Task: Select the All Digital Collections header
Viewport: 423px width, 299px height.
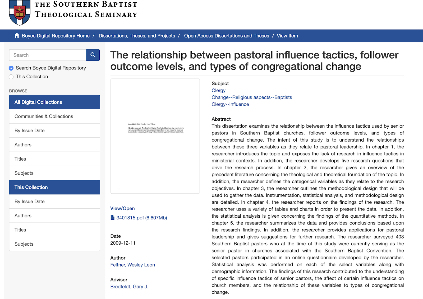Action: pyautogui.click(x=54, y=102)
